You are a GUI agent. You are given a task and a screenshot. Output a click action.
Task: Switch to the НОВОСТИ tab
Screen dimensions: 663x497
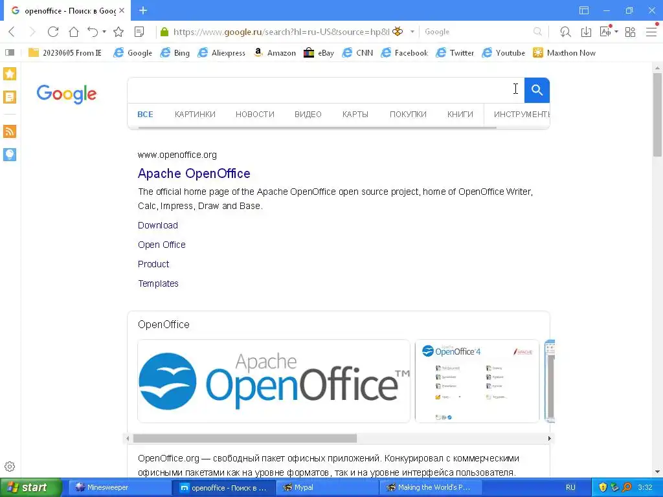tap(255, 114)
